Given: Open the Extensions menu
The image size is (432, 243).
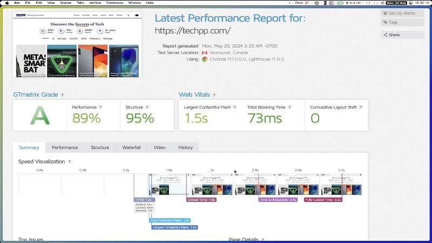Looking at the screenshot, I should 114,3.
